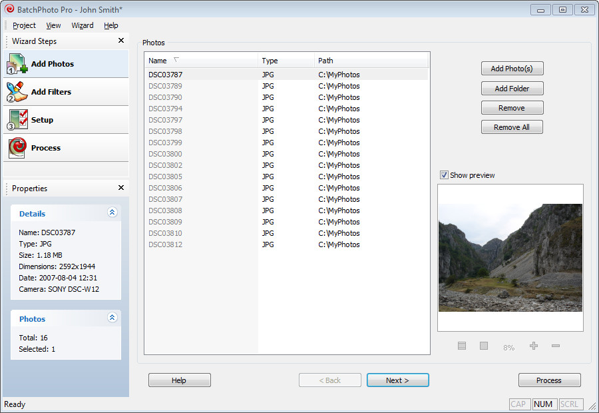This screenshot has height=413, width=599.
Task: Uncheck the Show preview checkbox
Action: 444,175
